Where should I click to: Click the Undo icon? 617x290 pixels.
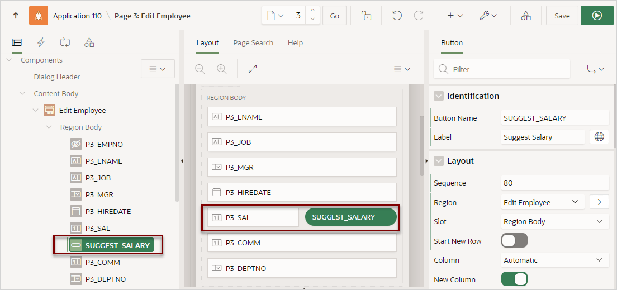pos(397,16)
